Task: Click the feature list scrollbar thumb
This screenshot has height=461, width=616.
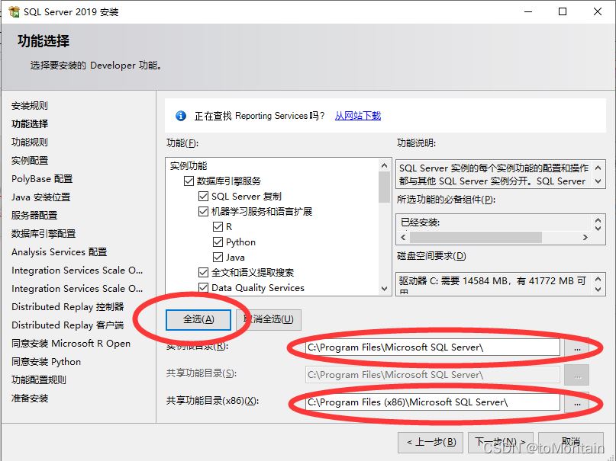Action: point(384,187)
